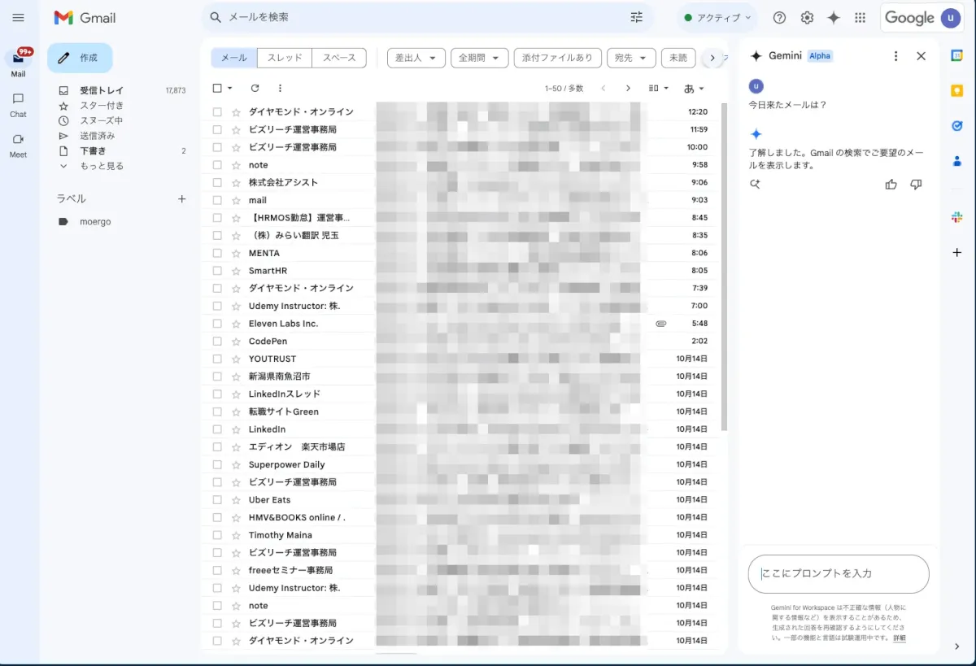Open the main menu hamburger icon
The width and height of the screenshot is (976, 666).
(18, 17)
